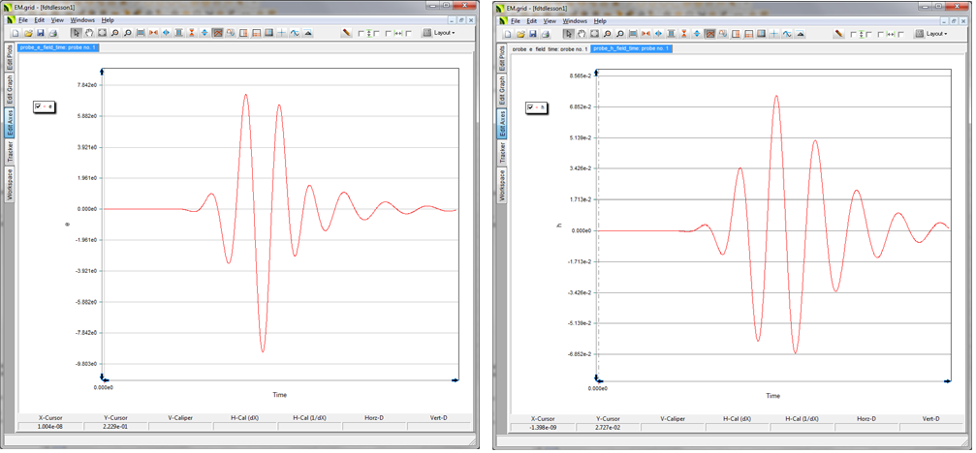Click the Save icon in left window toolbar

click(x=41, y=33)
